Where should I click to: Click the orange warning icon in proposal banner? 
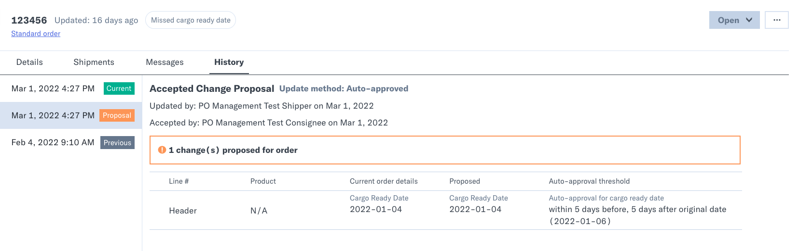(x=162, y=150)
